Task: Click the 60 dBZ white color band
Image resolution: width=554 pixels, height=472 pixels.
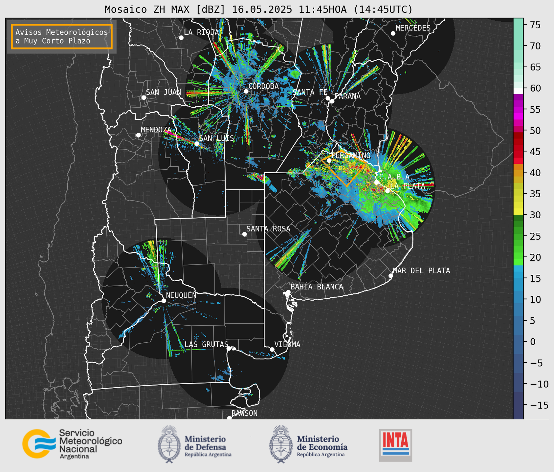Action: (x=518, y=91)
